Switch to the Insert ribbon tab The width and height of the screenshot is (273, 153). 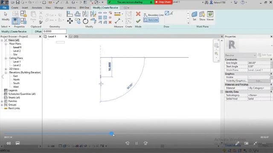(x=25, y=8)
